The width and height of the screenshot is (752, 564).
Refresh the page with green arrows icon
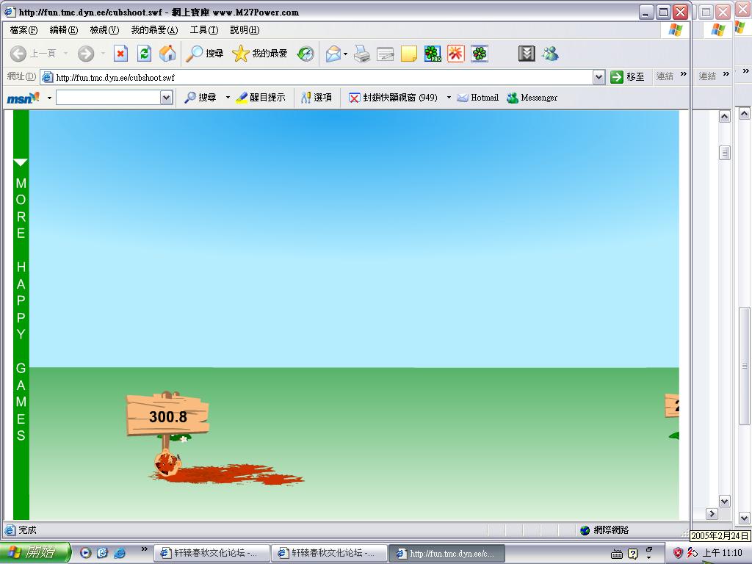click(144, 53)
